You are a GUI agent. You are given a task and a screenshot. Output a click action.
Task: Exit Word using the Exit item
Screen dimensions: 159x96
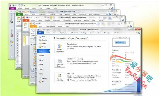(42, 82)
